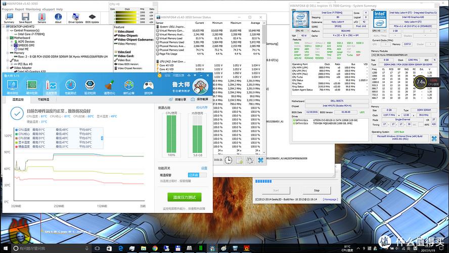This screenshot has width=449, height=253.
Task: Click the Intel Core i7 logo
Action: (x=301, y=19)
